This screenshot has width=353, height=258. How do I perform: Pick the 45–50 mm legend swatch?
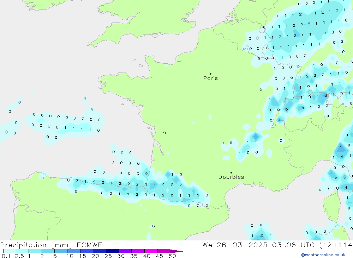pos(163,251)
